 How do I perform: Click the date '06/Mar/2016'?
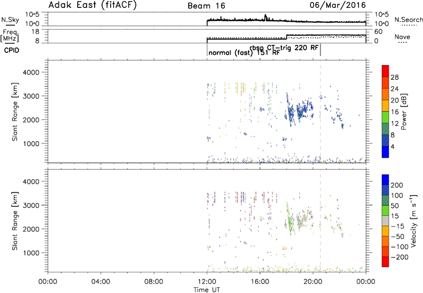pyautogui.click(x=337, y=5)
